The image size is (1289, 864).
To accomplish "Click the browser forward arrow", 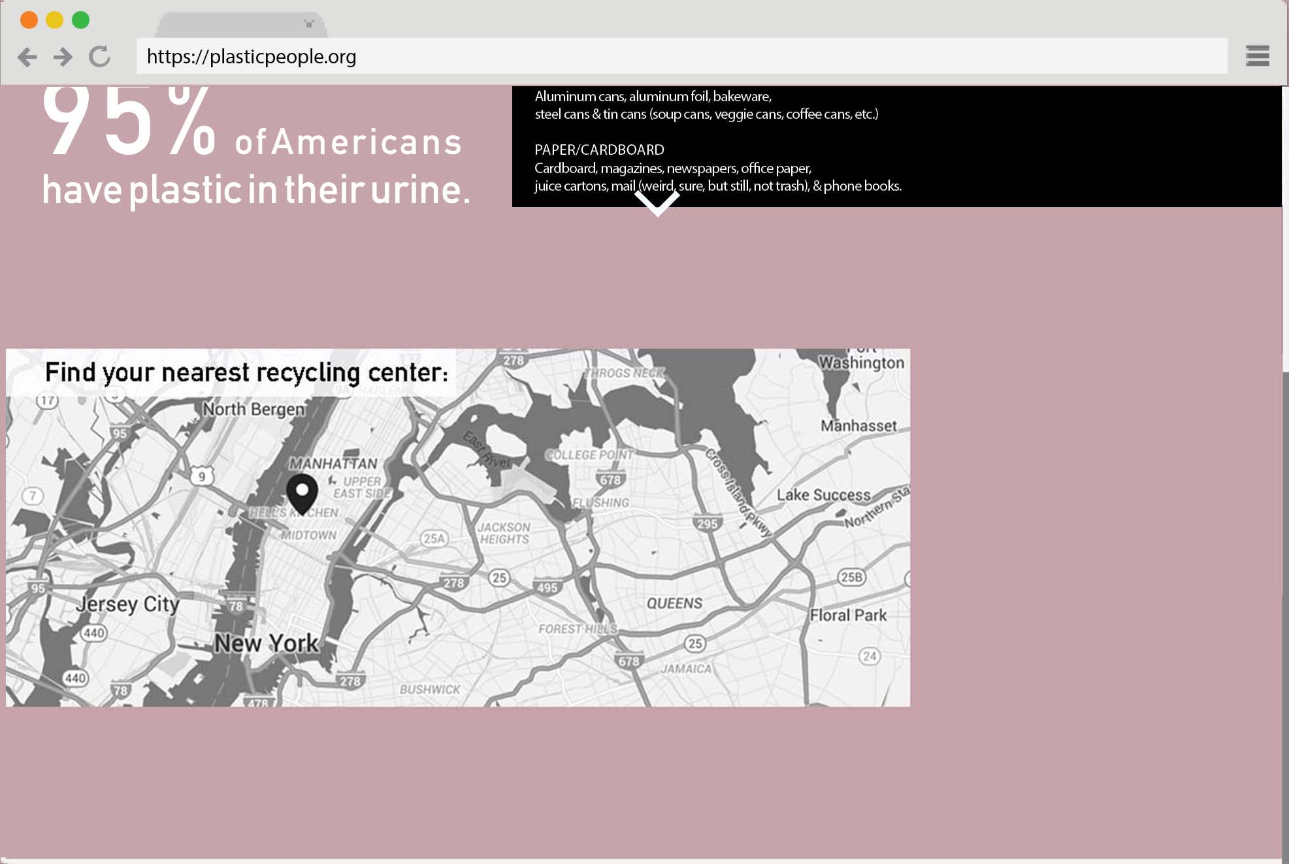I will 63,57.
